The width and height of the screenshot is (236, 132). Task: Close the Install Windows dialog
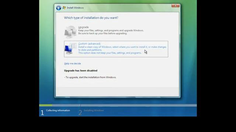[x=176, y=6]
